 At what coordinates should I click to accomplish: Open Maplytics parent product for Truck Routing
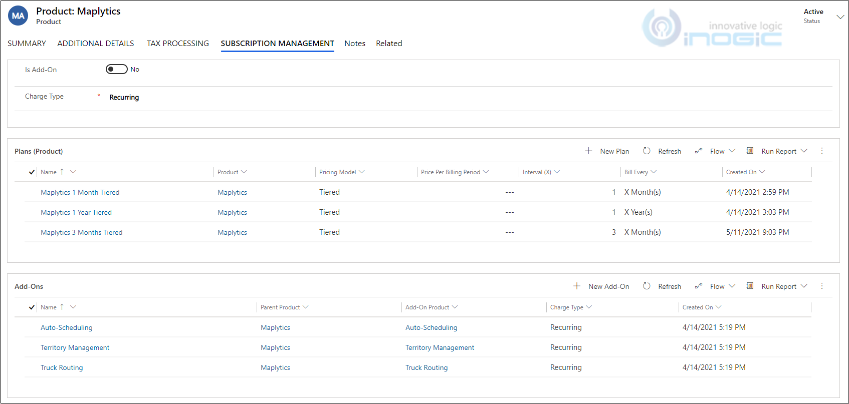[275, 367]
